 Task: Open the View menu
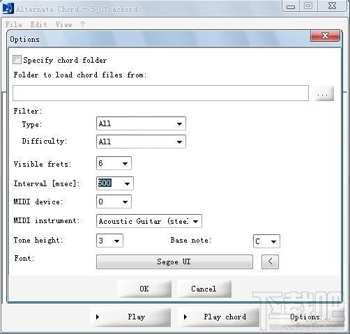pos(63,24)
